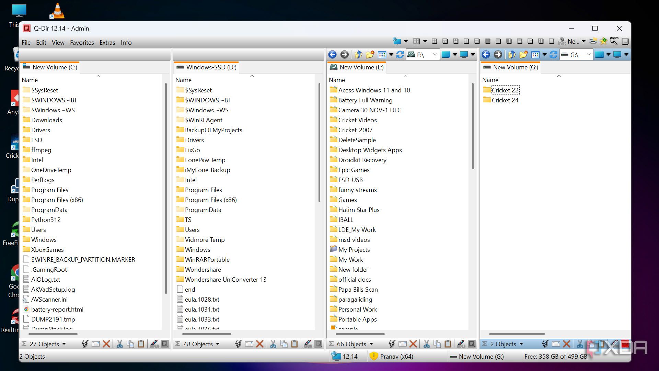Select battery-report.html file in C: pane
This screenshot has width=659, height=371.
tap(53, 309)
